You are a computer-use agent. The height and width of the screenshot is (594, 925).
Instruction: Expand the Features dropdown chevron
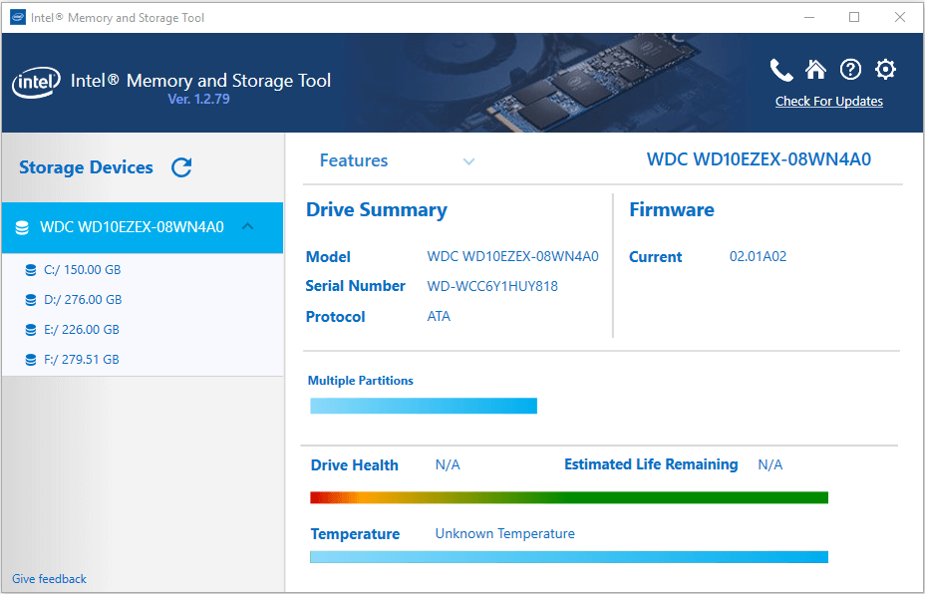pyautogui.click(x=468, y=161)
